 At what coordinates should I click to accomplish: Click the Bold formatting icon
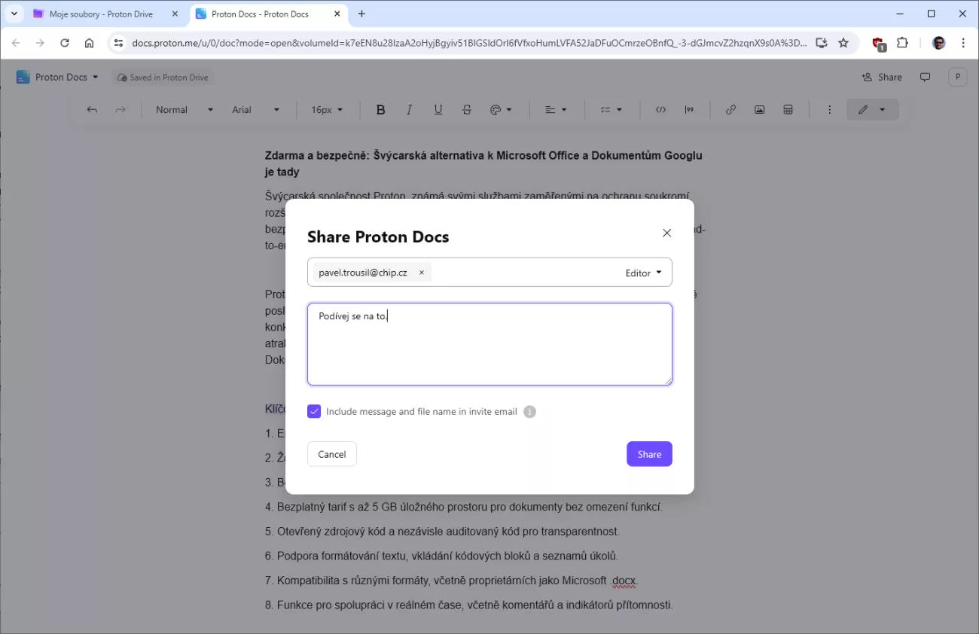click(x=380, y=110)
